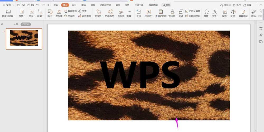
Task: Switch to the 幻灯片放映 (Slide Show) tab
Action: (x=105, y=5)
